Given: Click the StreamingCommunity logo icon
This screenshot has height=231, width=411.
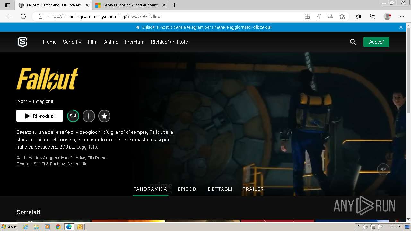Looking at the screenshot, I should [22, 42].
